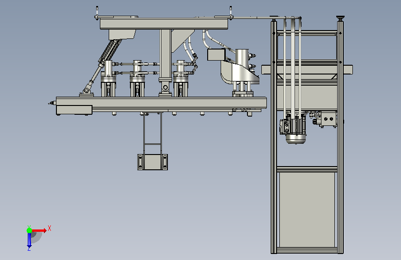
Task: Select the hanging bracket block below the rail
Action: click(x=153, y=162)
